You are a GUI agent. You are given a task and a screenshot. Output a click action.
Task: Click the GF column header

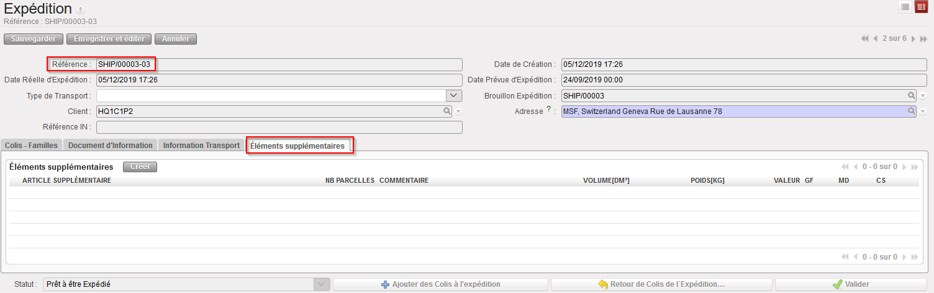[809, 181]
